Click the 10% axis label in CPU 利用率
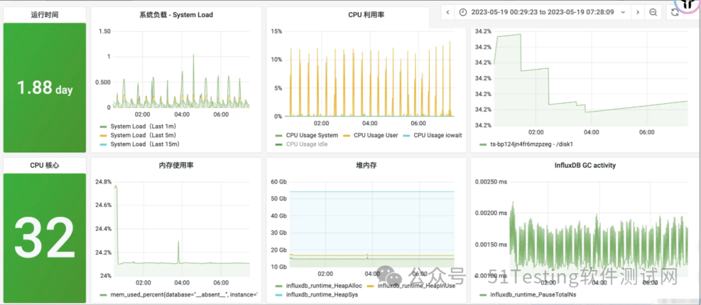Image resolution: width=701 pixels, height=305 pixels. pyautogui.click(x=277, y=60)
